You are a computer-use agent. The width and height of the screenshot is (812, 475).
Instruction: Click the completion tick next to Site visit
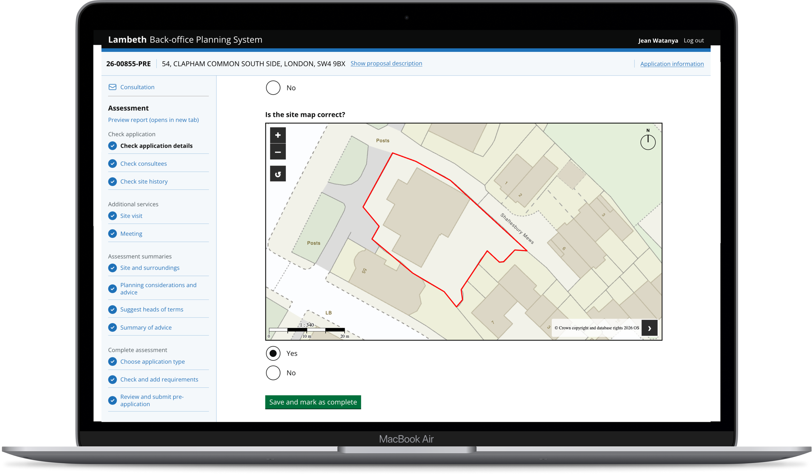click(x=112, y=216)
